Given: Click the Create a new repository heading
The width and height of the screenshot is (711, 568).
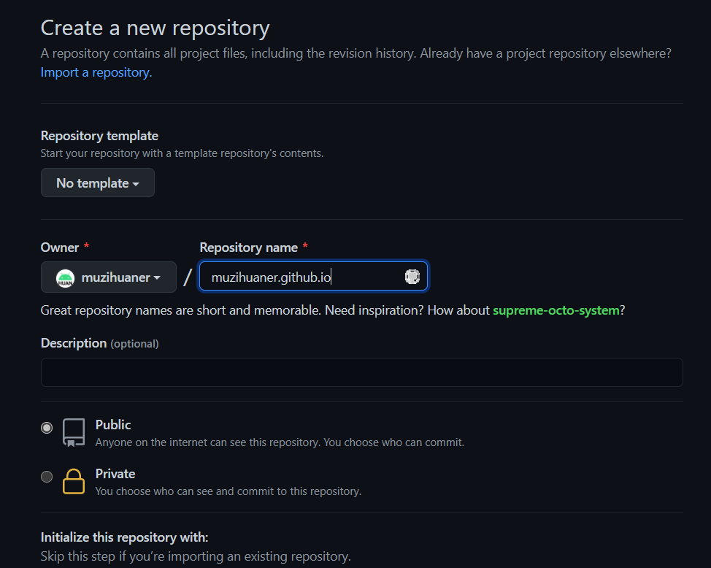Looking at the screenshot, I should [x=155, y=28].
